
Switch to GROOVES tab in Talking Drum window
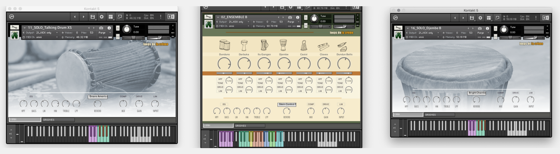coord(58,120)
